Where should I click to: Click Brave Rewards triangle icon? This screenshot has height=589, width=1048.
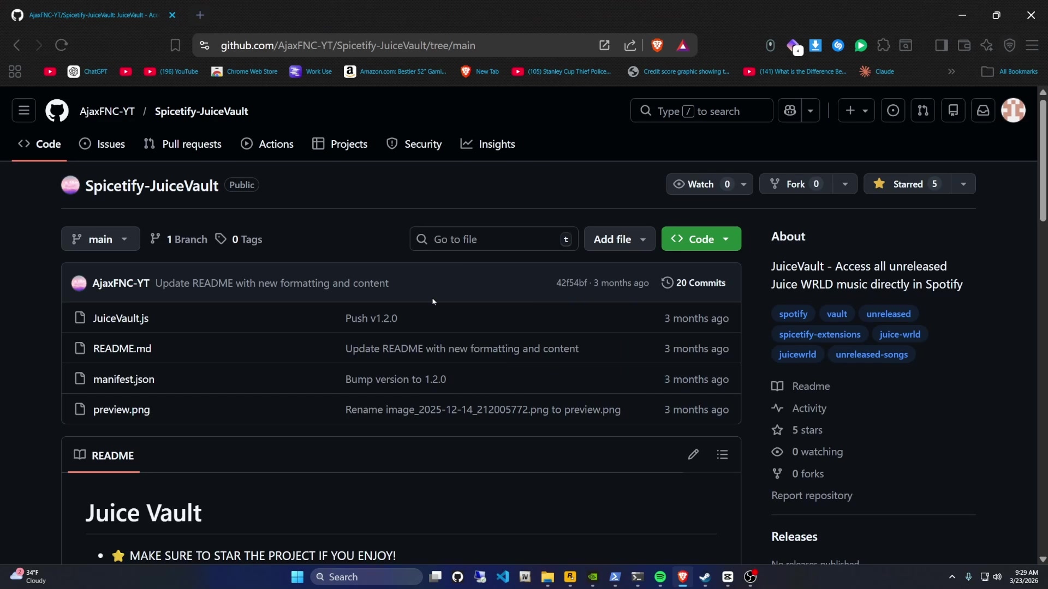coord(682,45)
